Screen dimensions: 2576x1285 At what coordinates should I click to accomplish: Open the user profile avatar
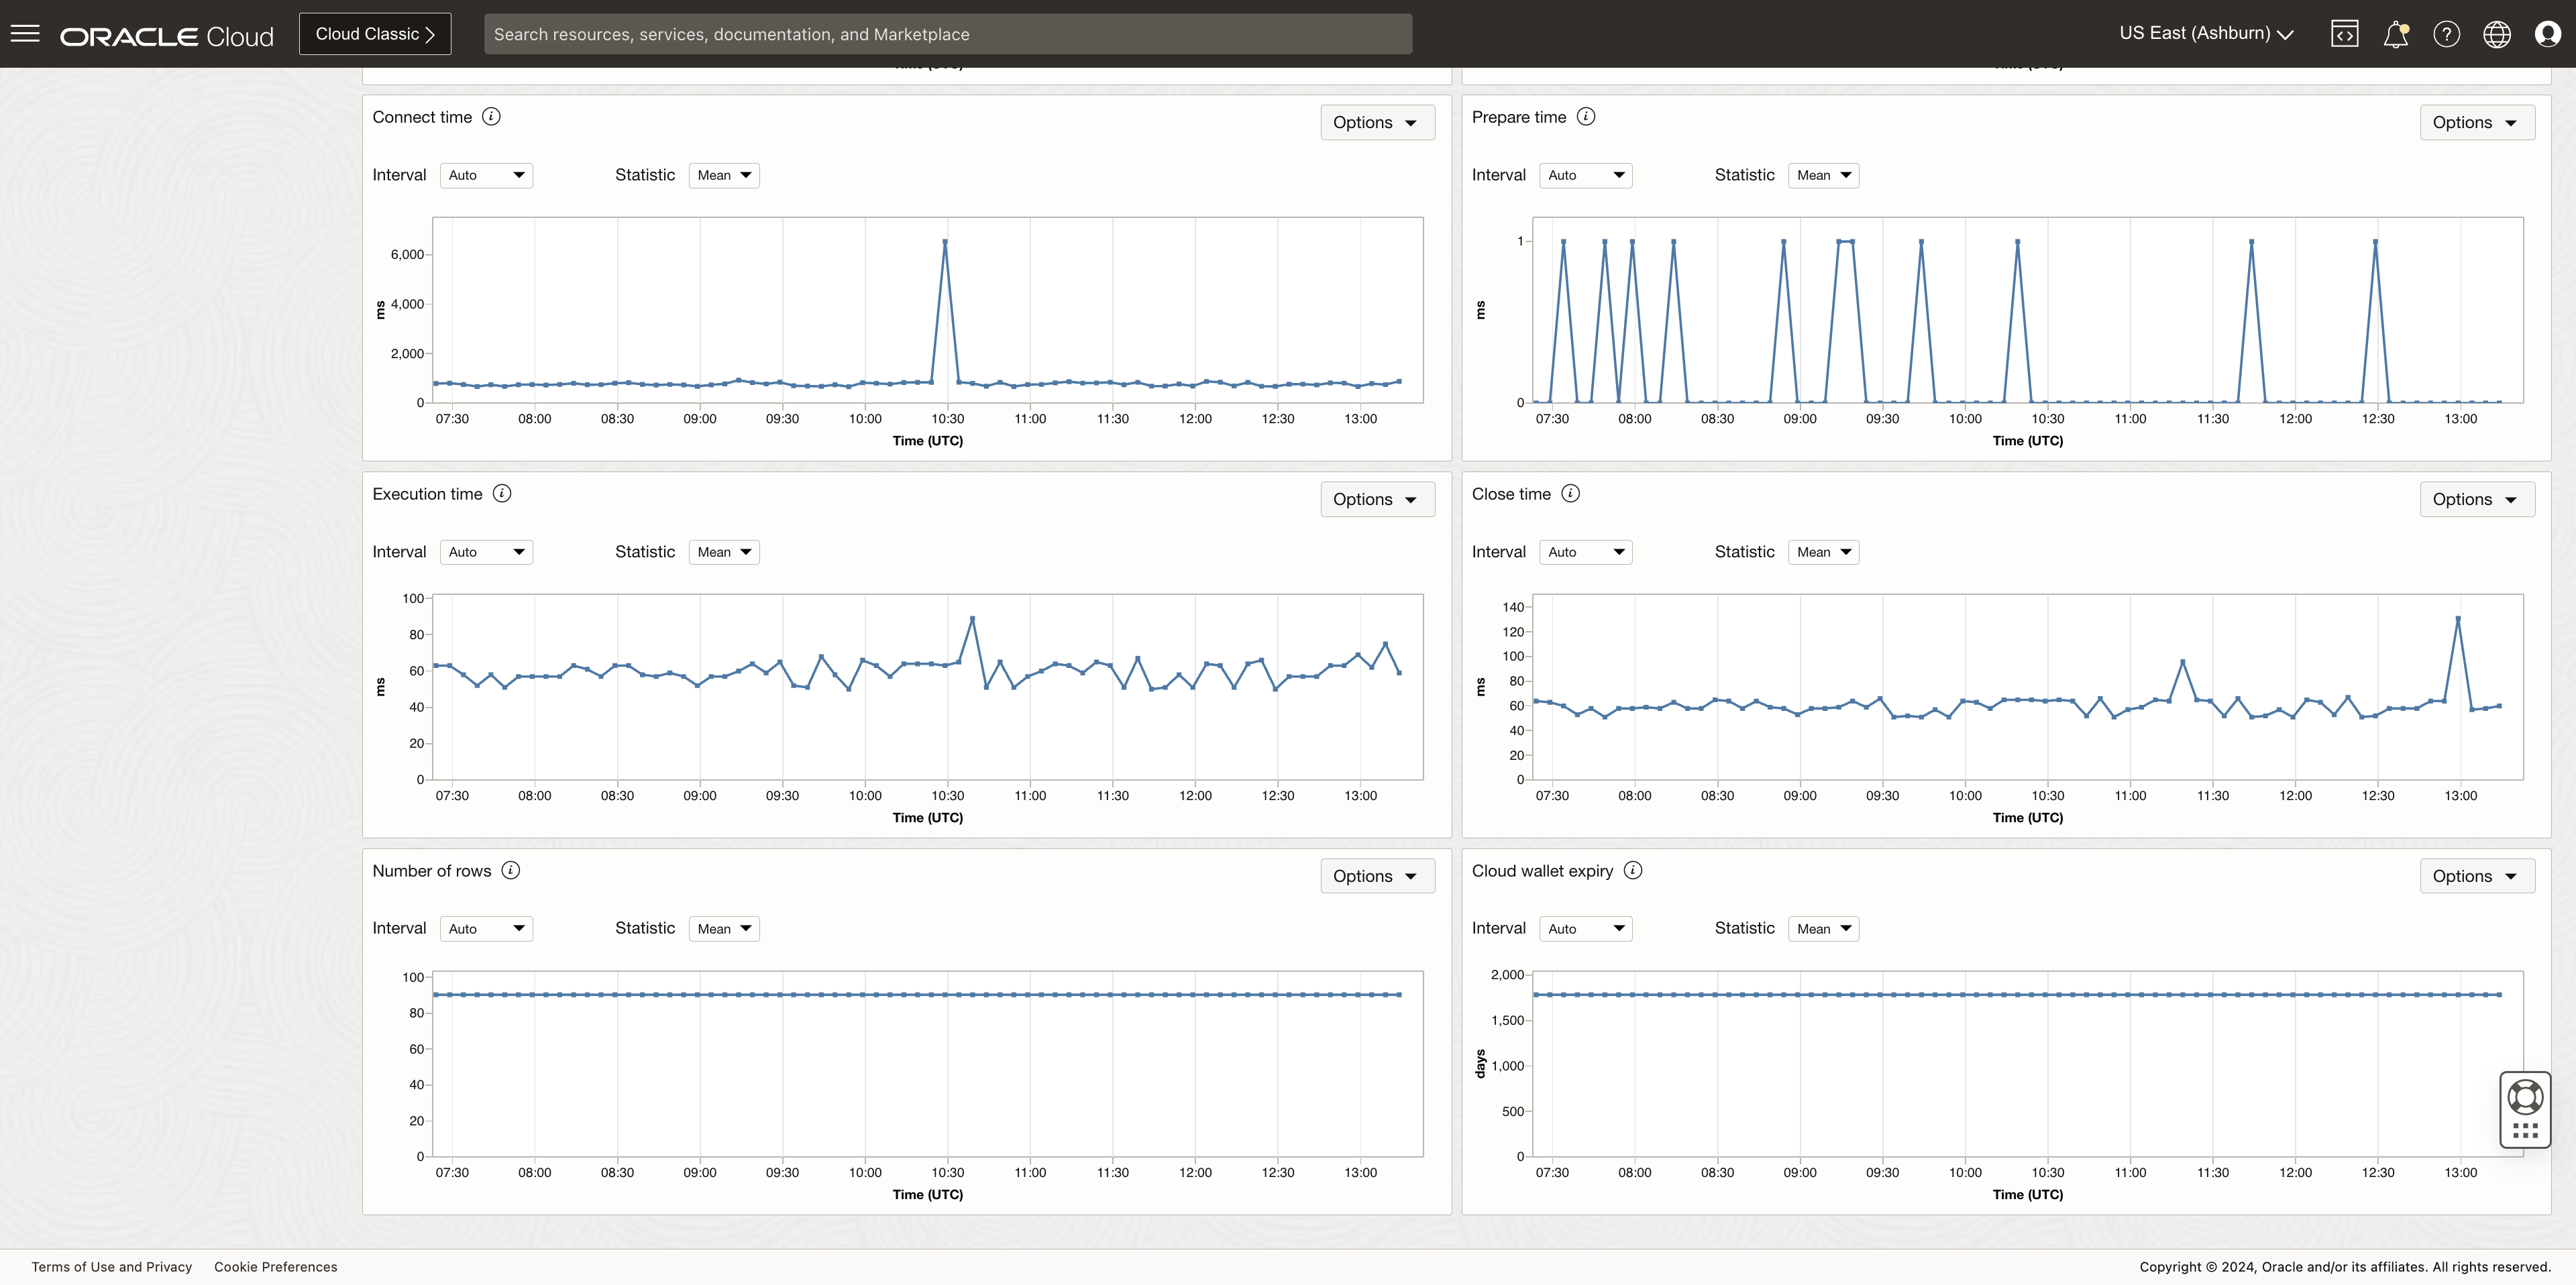[x=2547, y=34]
